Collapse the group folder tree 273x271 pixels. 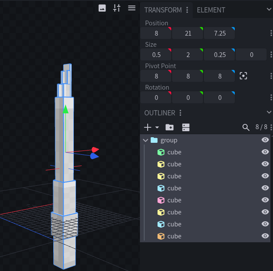[146, 140]
